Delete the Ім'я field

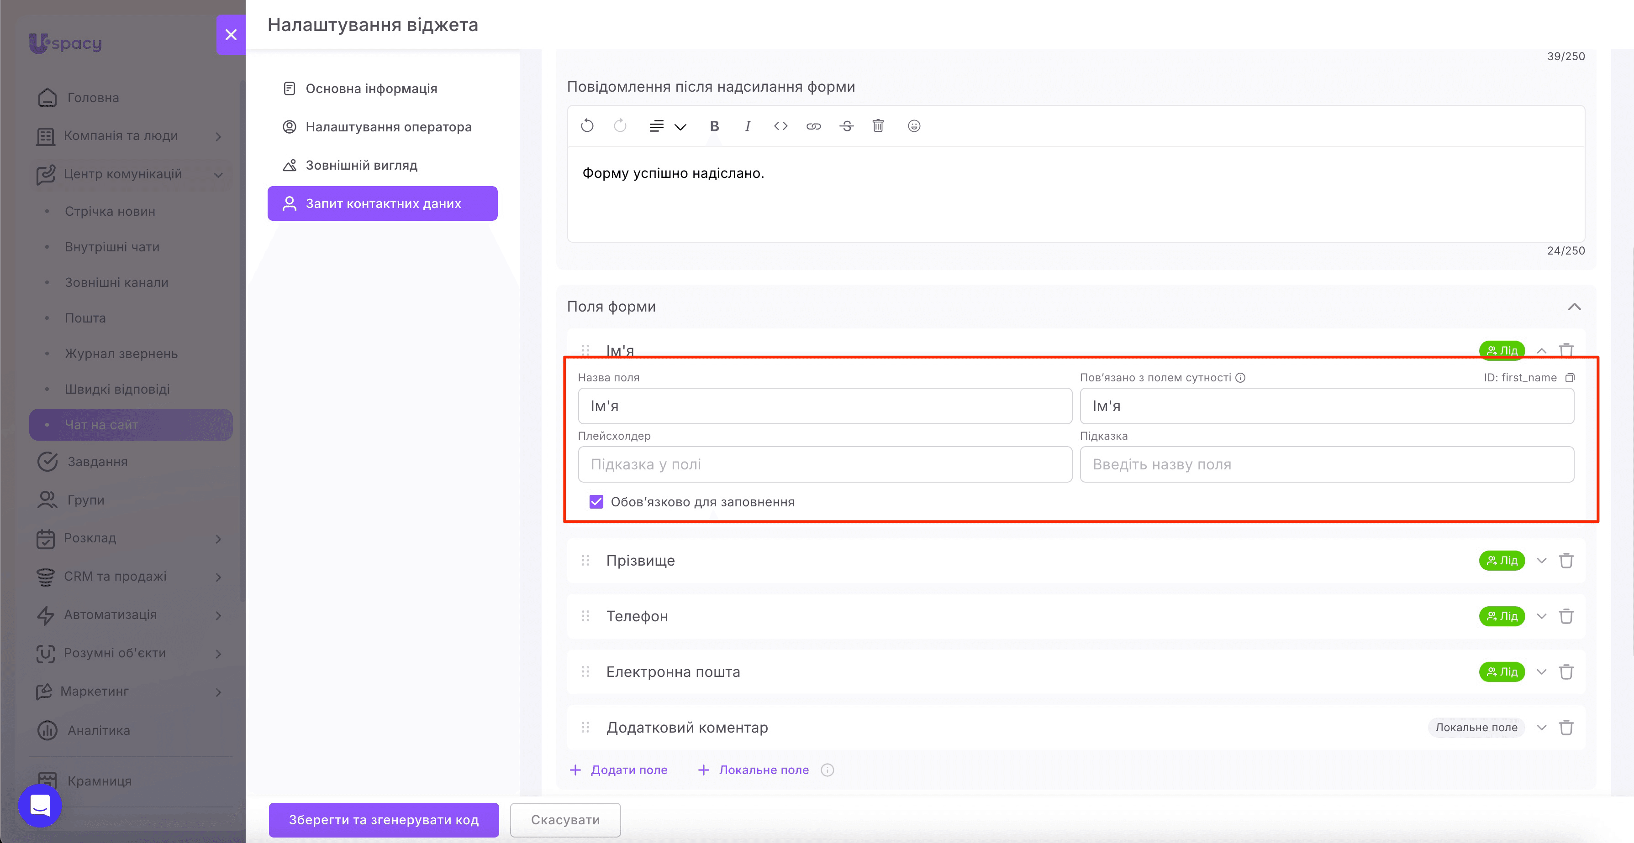(x=1566, y=350)
